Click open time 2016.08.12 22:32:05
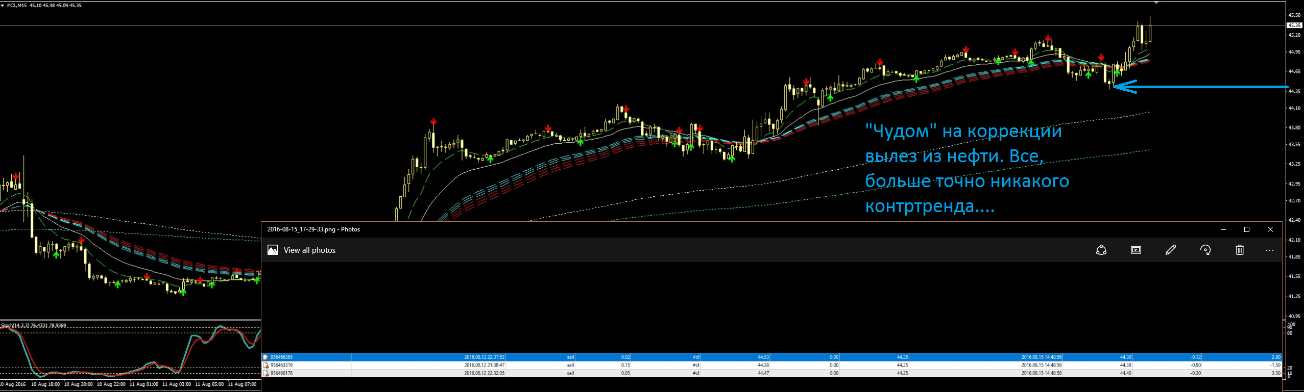 pyautogui.click(x=484, y=373)
